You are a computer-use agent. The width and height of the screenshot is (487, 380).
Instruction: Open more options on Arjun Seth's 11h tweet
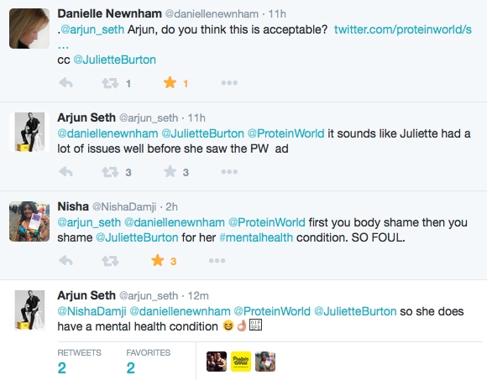click(229, 171)
